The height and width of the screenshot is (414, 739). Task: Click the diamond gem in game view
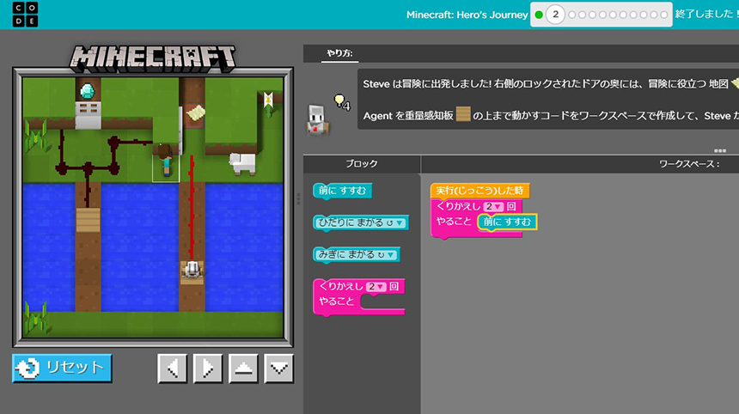pyautogui.click(x=87, y=90)
